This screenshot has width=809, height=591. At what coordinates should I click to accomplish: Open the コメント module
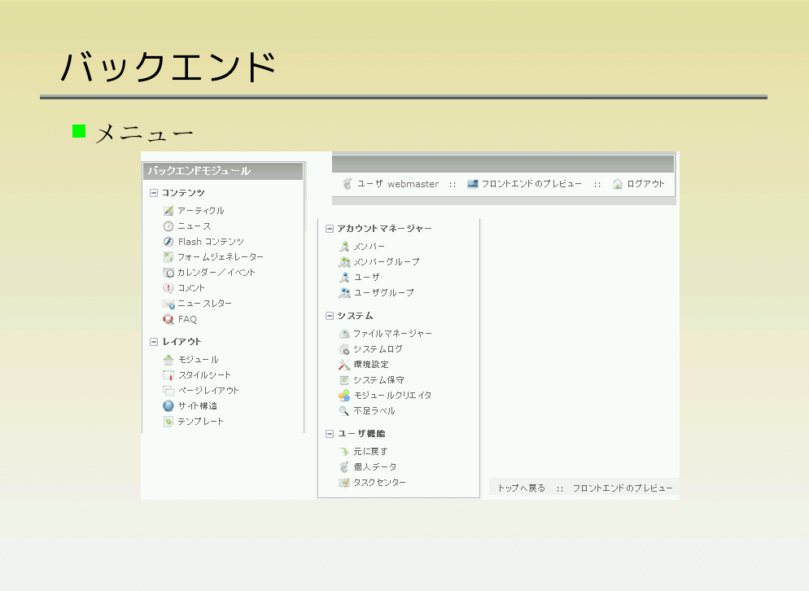point(191,288)
